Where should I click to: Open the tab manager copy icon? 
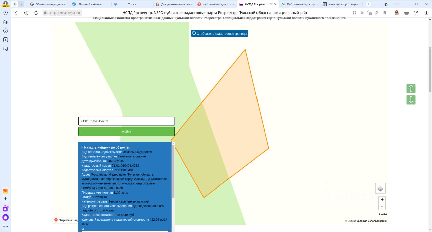387,4
